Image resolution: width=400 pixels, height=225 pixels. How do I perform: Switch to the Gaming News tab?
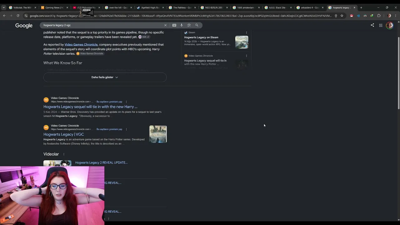coord(54,7)
